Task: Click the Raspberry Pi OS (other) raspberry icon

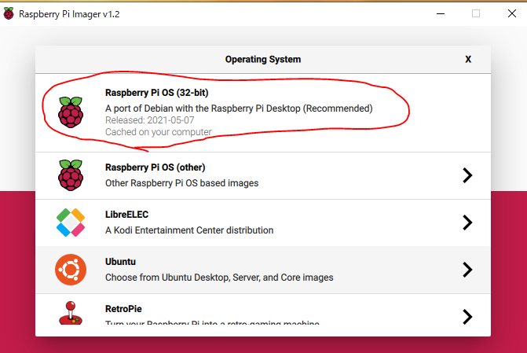Action: 71,175
